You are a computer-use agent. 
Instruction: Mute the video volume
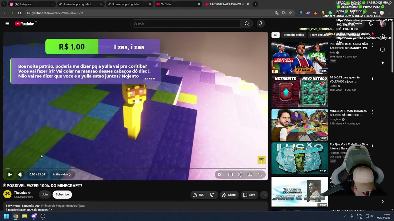[x=20, y=174]
